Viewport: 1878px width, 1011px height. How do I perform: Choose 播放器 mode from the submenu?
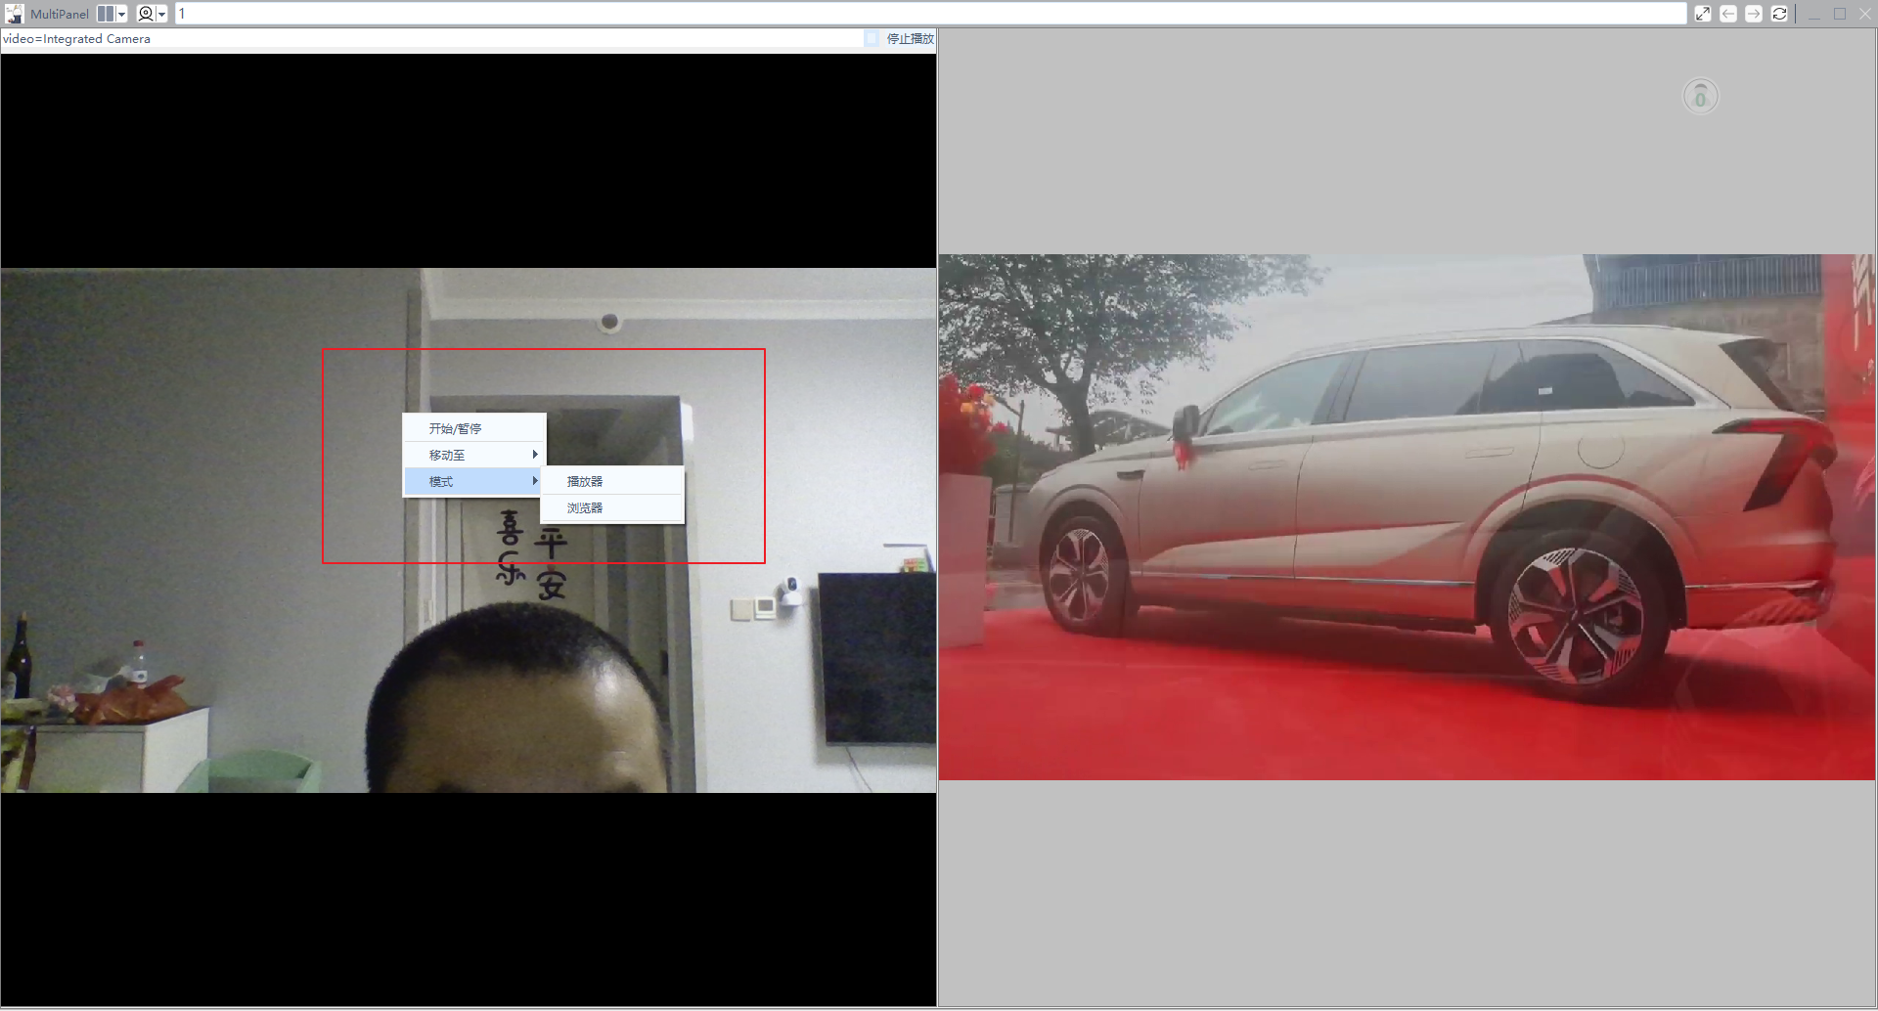[x=612, y=481]
